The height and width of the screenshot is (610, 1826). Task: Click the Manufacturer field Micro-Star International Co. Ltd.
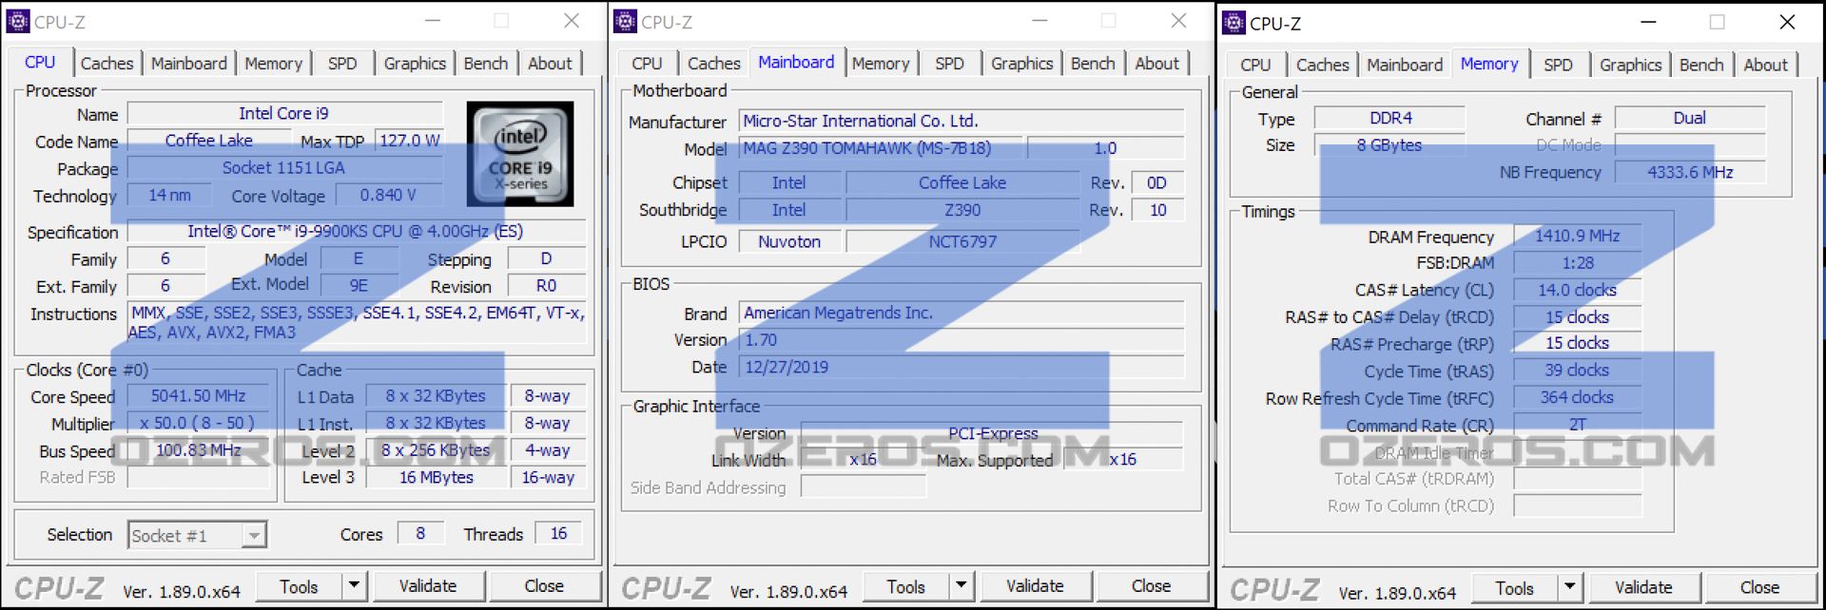click(962, 121)
